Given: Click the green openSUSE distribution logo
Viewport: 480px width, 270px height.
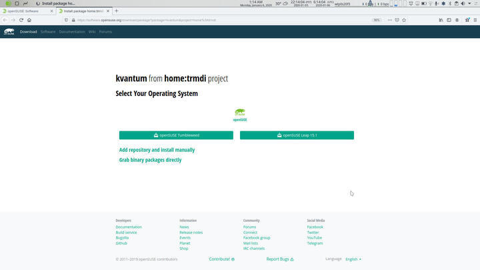Looking at the screenshot, I should [x=240, y=115].
